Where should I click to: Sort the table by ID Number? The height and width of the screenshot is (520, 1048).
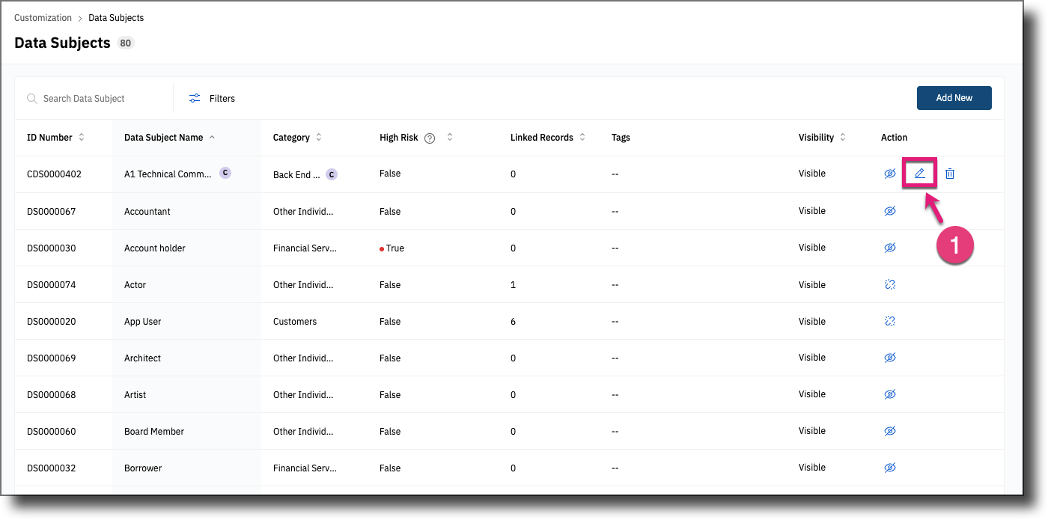82,138
